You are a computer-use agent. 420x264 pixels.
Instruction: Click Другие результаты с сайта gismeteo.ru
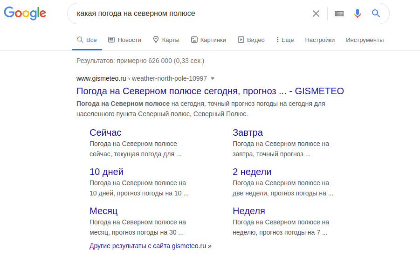click(x=150, y=246)
